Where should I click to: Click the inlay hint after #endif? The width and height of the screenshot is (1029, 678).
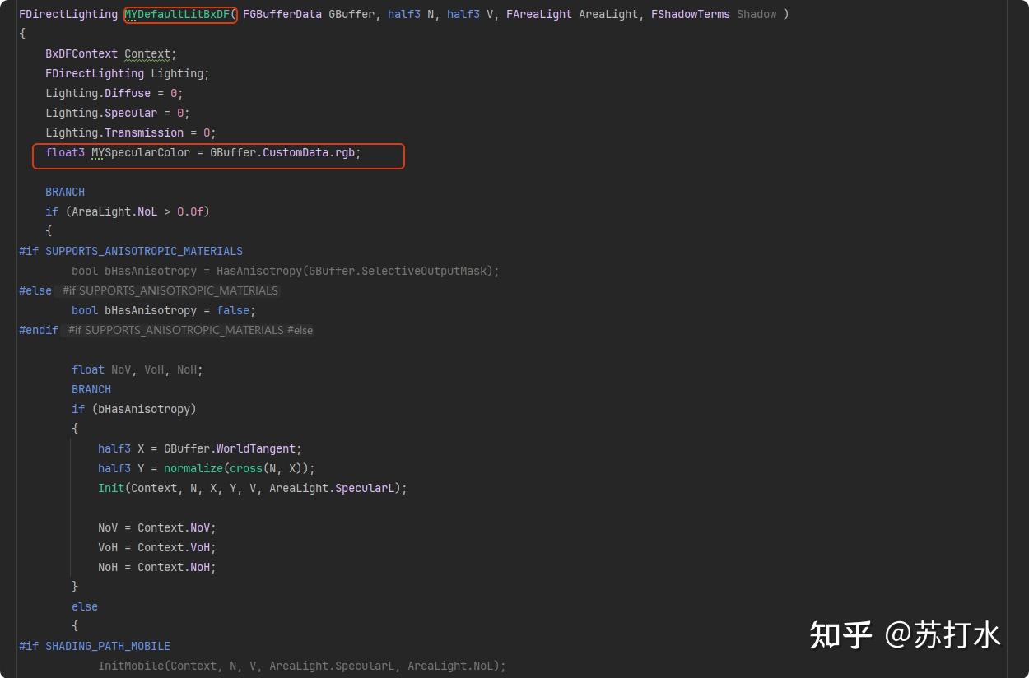click(190, 330)
